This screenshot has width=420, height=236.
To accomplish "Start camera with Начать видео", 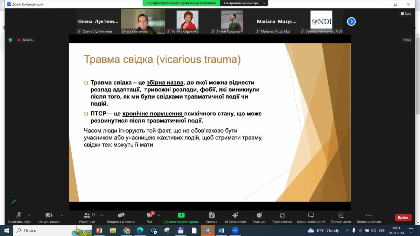I will point(49,217).
